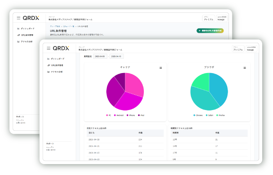This screenshot has height=175, width=273.
Task: Select URL条件管理 in the back window sidebar
Action: point(25,35)
